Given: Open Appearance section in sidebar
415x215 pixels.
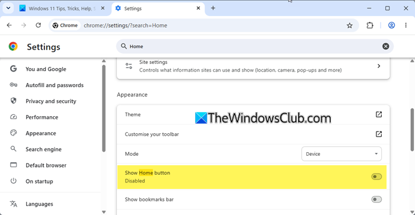Looking at the screenshot, I should pyautogui.click(x=41, y=133).
